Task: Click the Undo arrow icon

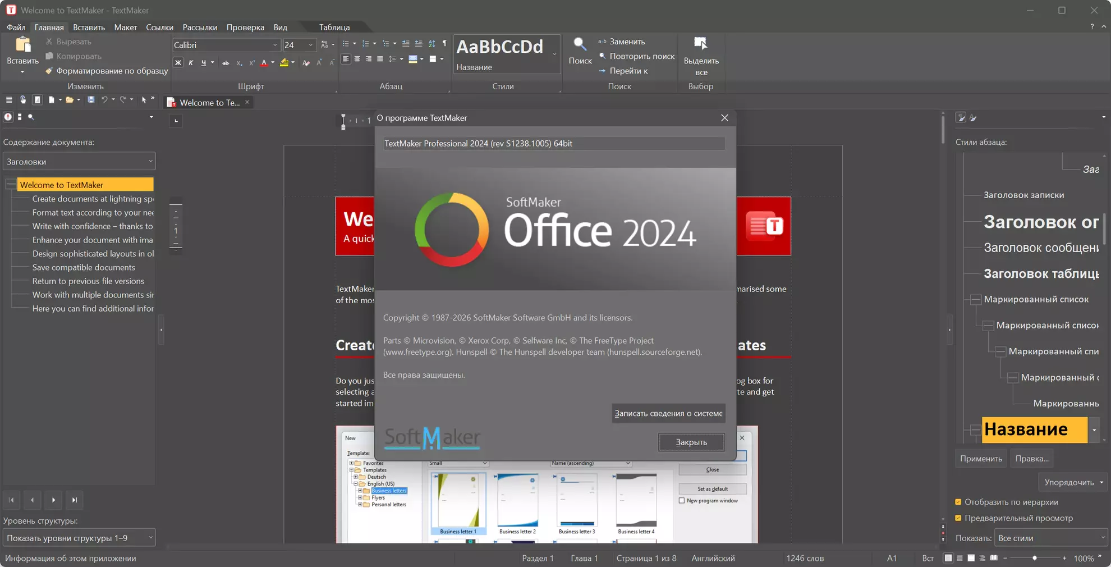Action: [104, 100]
